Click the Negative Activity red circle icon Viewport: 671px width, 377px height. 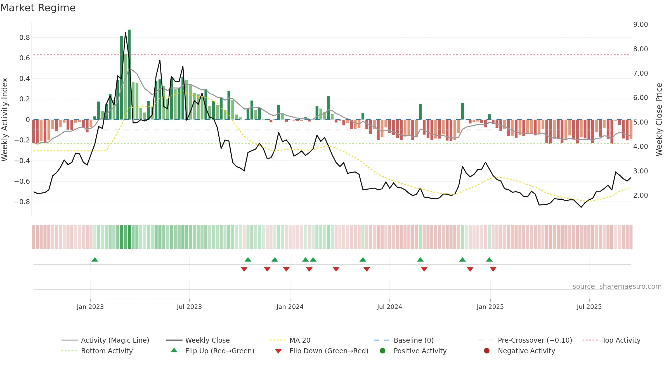[487, 350]
